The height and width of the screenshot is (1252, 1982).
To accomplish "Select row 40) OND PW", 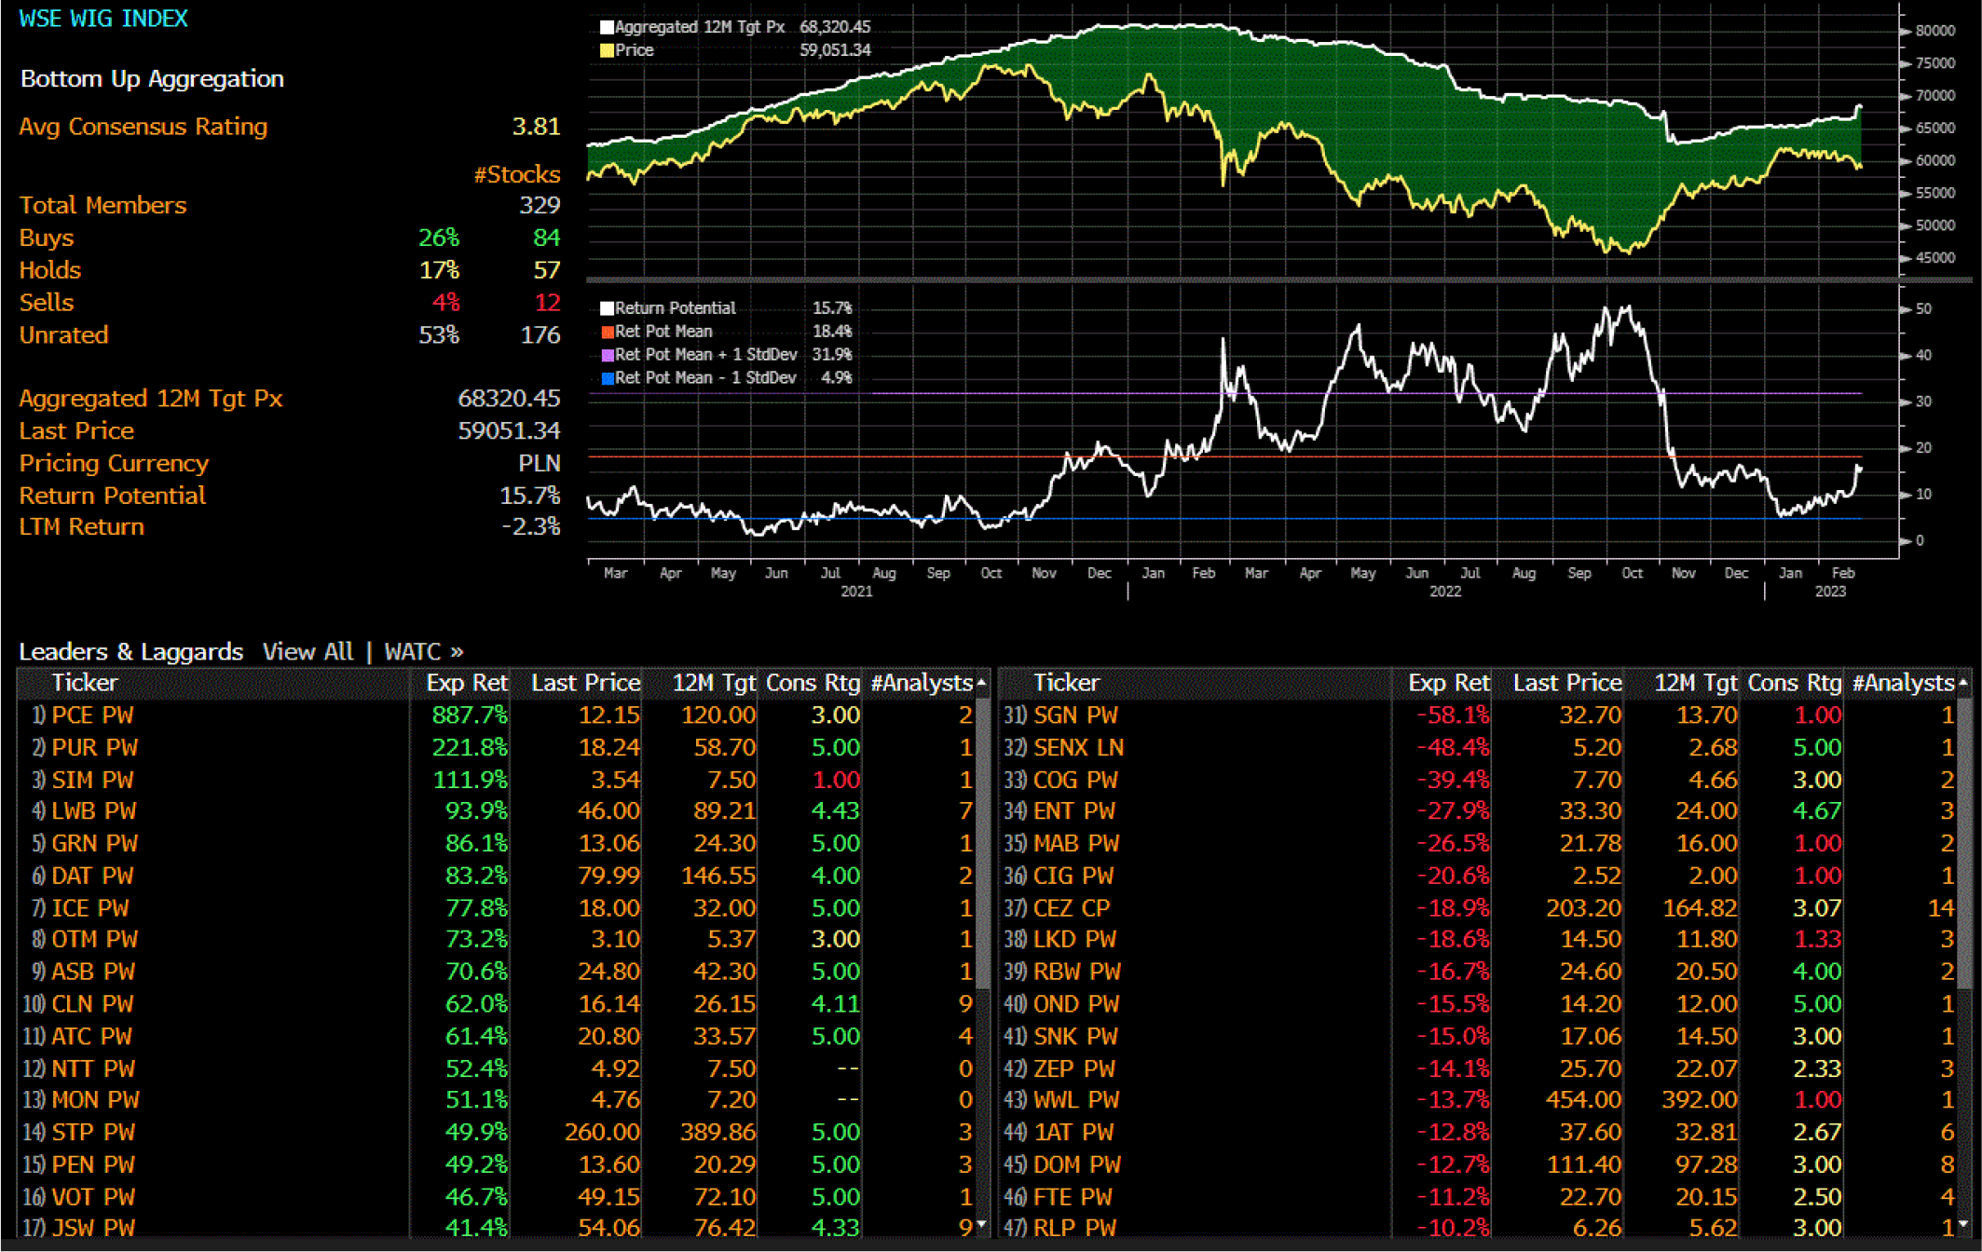I will [1478, 1004].
